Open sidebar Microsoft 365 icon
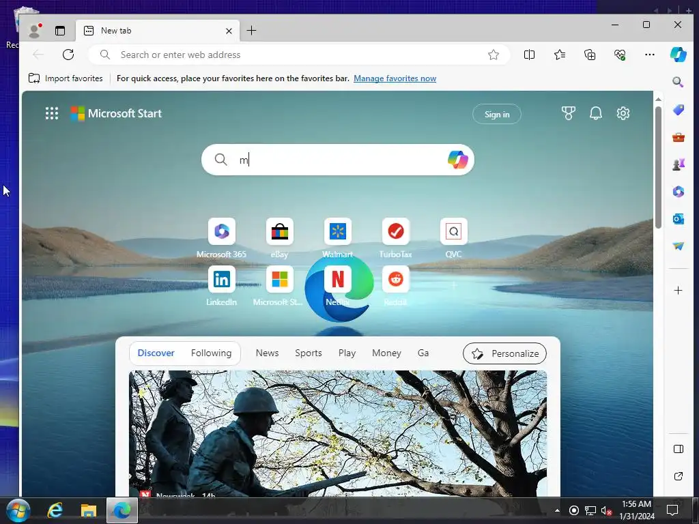Screen dimensions: 699x524 click(x=678, y=192)
